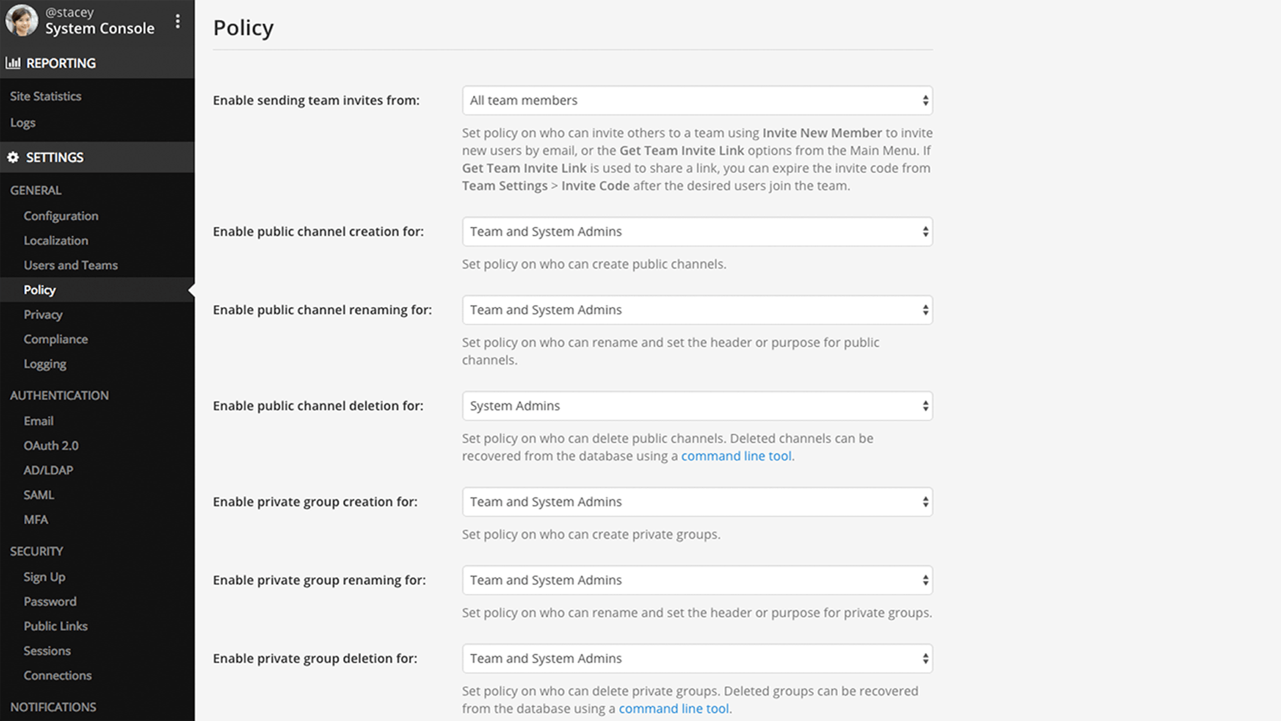This screenshot has height=721, width=1281.
Task: Click the AUTHENTICATION section heading
Action: coord(59,395)
